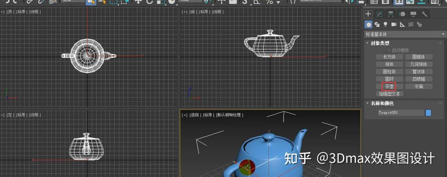Open the blue object color swatch

[x=428, y=113]
